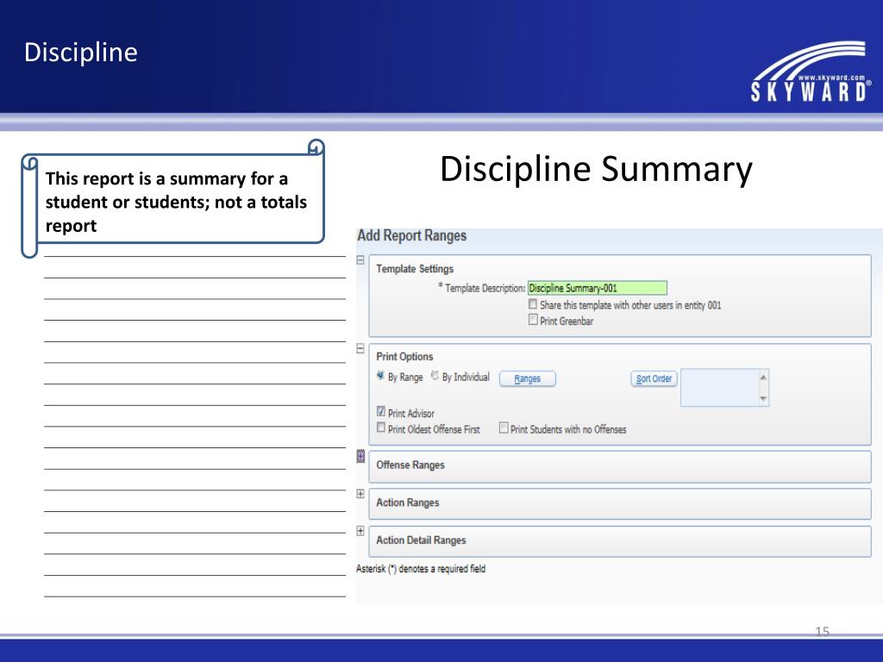This screenshot has height=662, width=883.
Task: Collapse the Template Settings section
Action: [360, 259]
